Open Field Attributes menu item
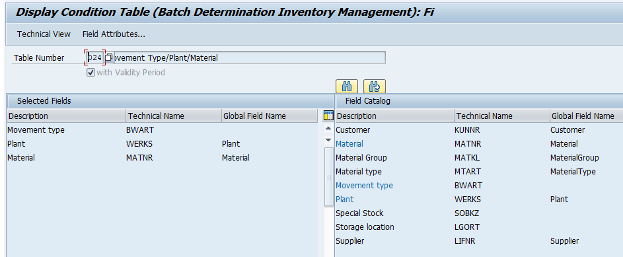This screenshot has height=257, width=623. pyautogui.click(x=114, y=34)
